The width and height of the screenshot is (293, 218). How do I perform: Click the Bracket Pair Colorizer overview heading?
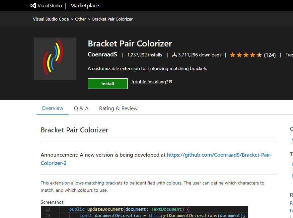[74, 130]
